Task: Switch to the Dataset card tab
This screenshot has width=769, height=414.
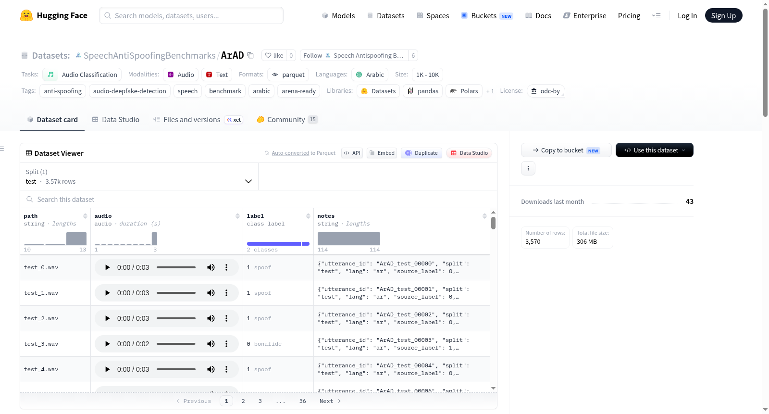Action: [x=52, y=119]
